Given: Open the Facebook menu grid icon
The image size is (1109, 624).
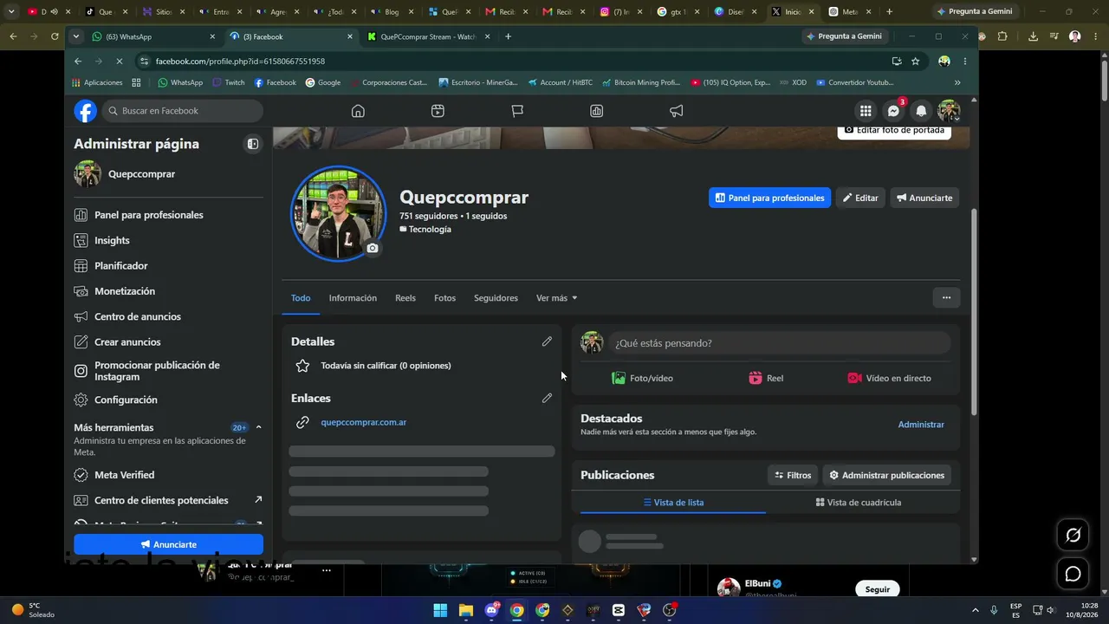Looking at the screenshot, I should click(866, 111).
